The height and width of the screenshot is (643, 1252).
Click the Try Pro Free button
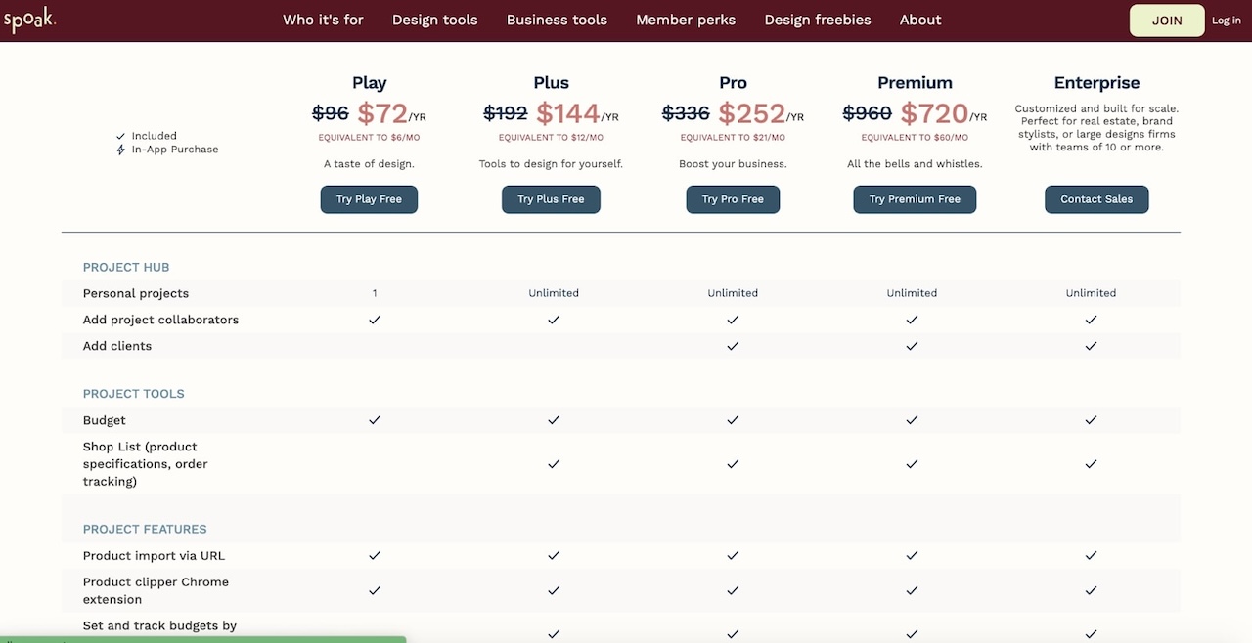[733, 199]
